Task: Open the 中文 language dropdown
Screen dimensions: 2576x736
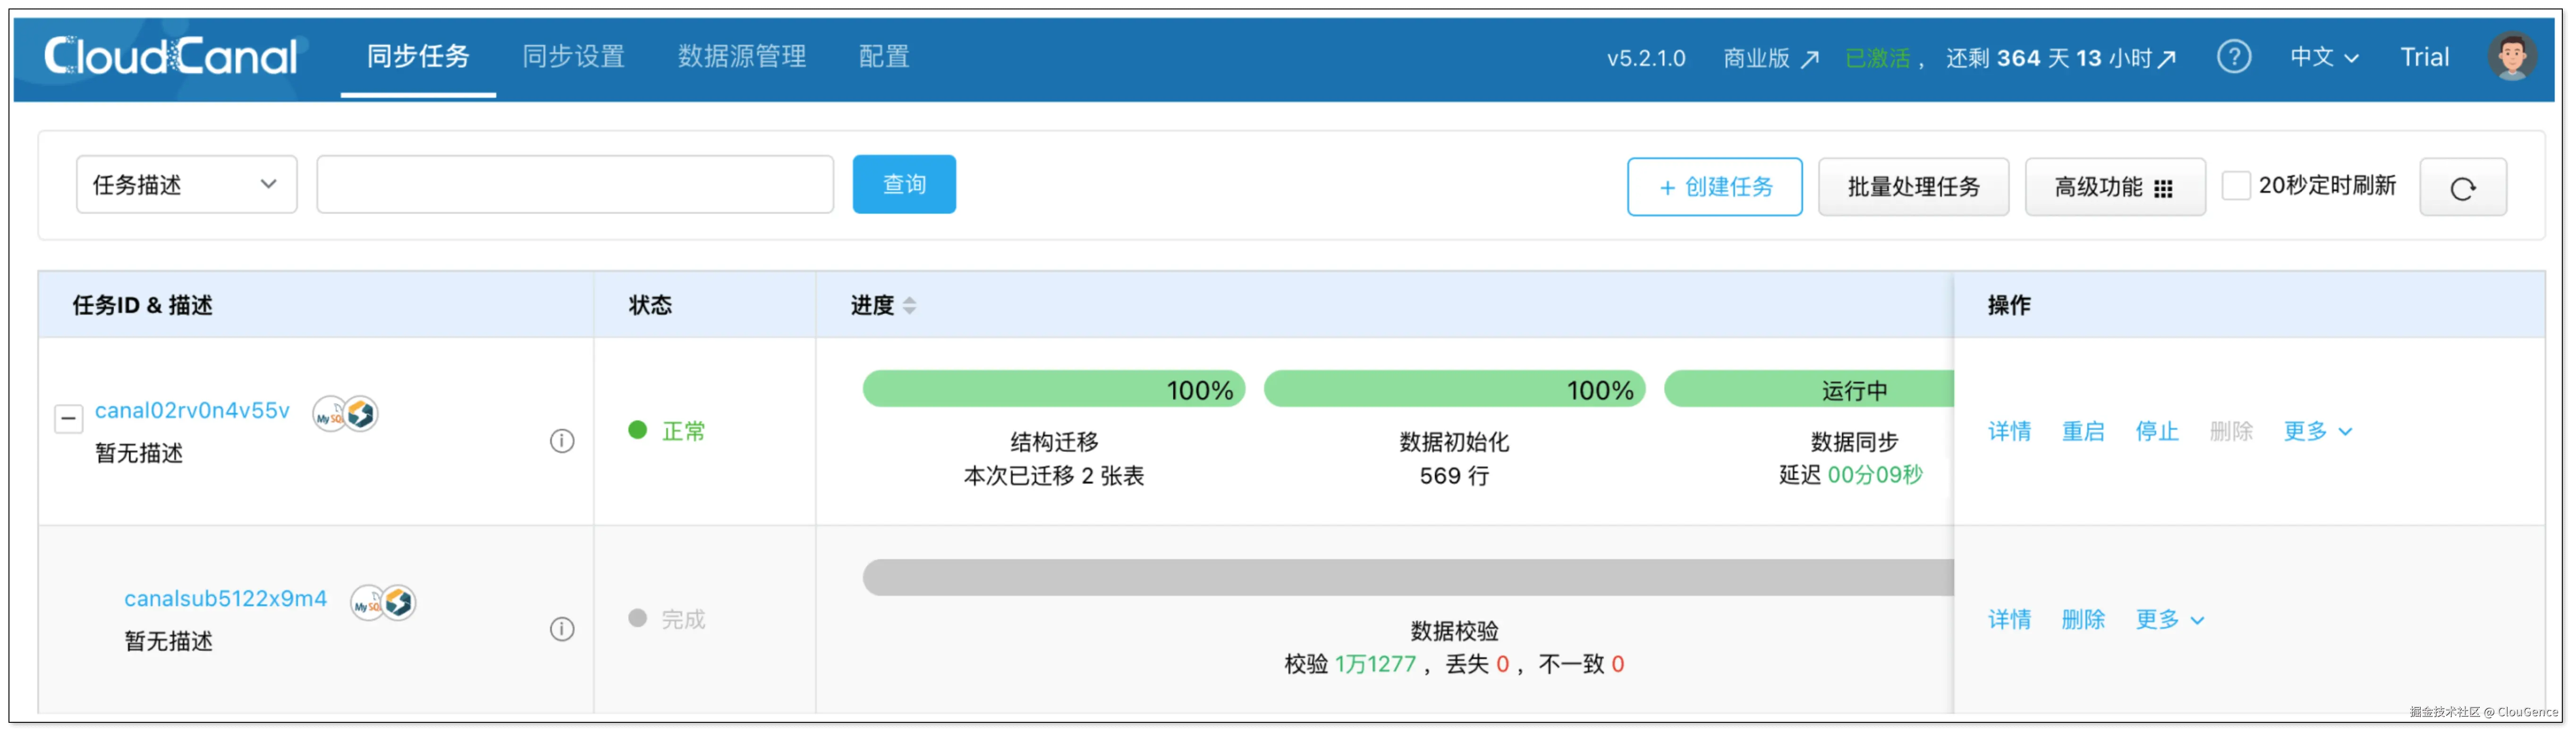Action: pyautogui.click(x=2323, y=57)
